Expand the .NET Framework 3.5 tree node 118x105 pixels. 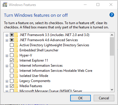pyautogui.click(x=7, y=35)
